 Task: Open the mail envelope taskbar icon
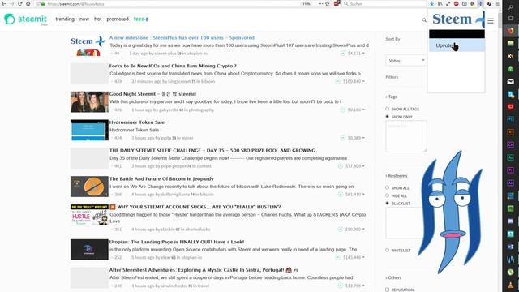click(x=510, y=81)
